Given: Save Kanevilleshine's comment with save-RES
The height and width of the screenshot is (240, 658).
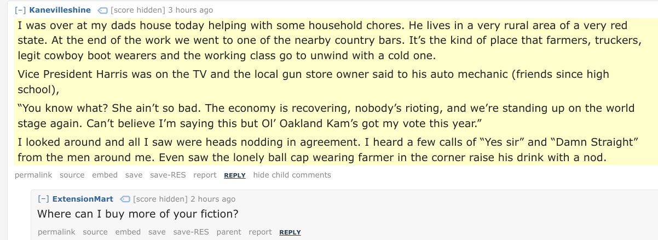Looking at the screenshot, I should tap(168, 175).
